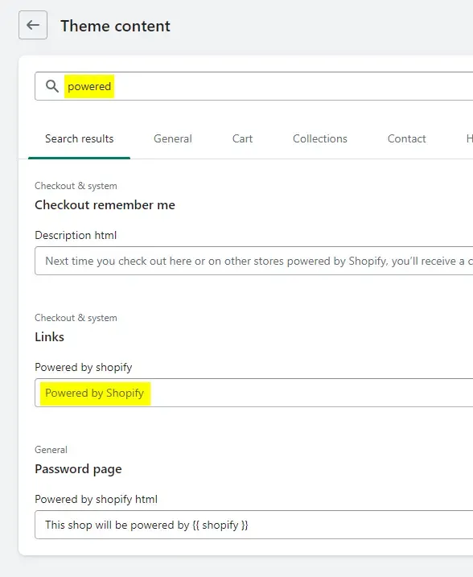Screen dimensions: 473x577
Task: Open the Search results tab
Action: [x=79, y=138]
